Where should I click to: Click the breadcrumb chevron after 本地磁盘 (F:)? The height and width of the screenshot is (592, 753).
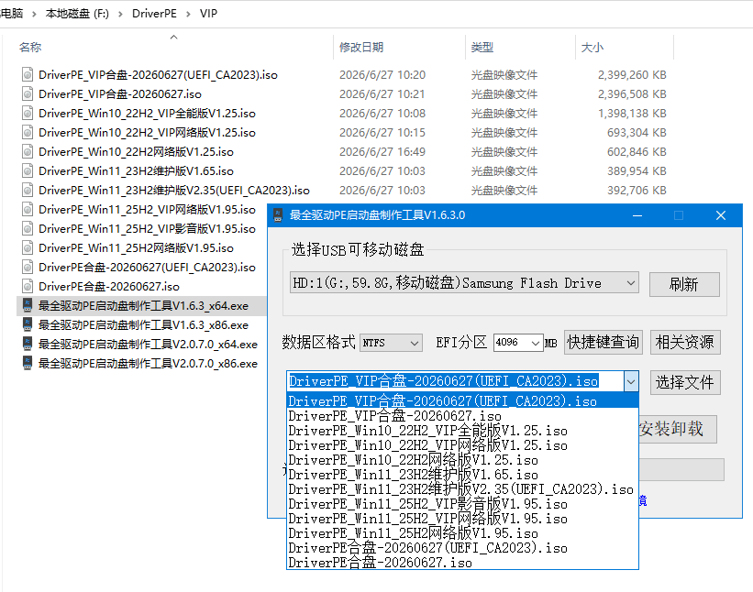coord(120,14)
